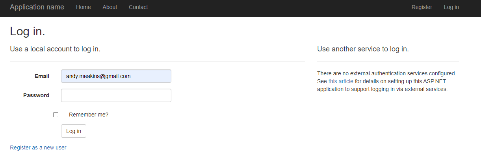Click the bold Password field label
481x162 pixels.
36,95
